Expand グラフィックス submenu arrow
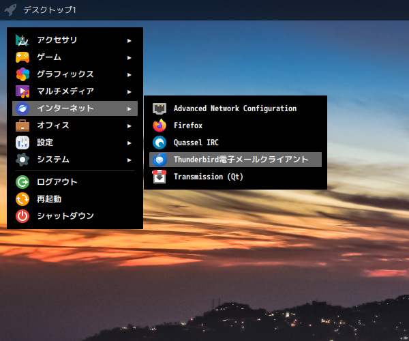Screen dimensions: 409x341 pyautogui.click(x=129, y=75)
